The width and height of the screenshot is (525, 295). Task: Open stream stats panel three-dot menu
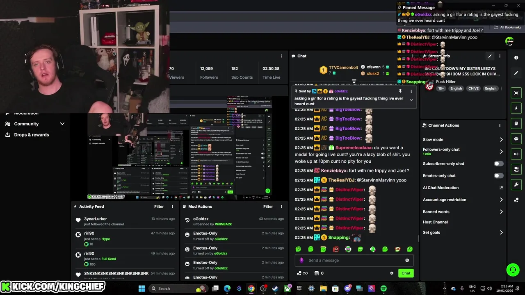(281, 56)
